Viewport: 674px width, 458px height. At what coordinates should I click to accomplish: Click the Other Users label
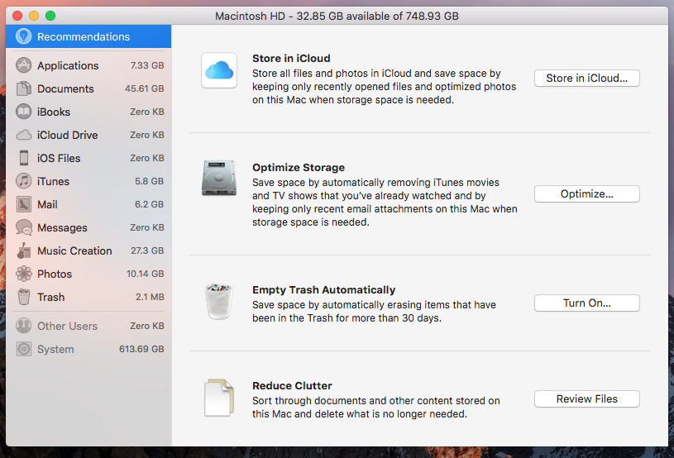[x=68, y=327]
